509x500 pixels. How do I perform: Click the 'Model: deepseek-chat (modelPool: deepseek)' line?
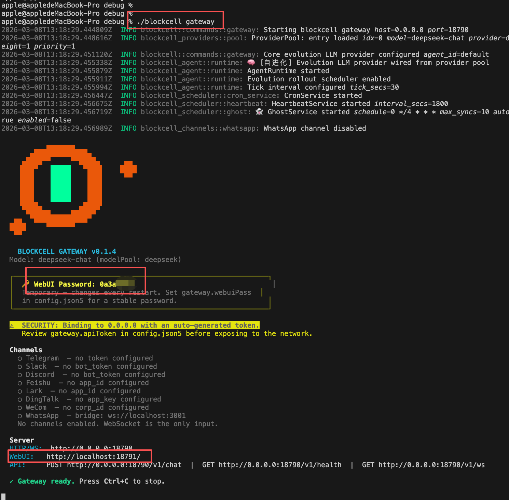[95, 260]
